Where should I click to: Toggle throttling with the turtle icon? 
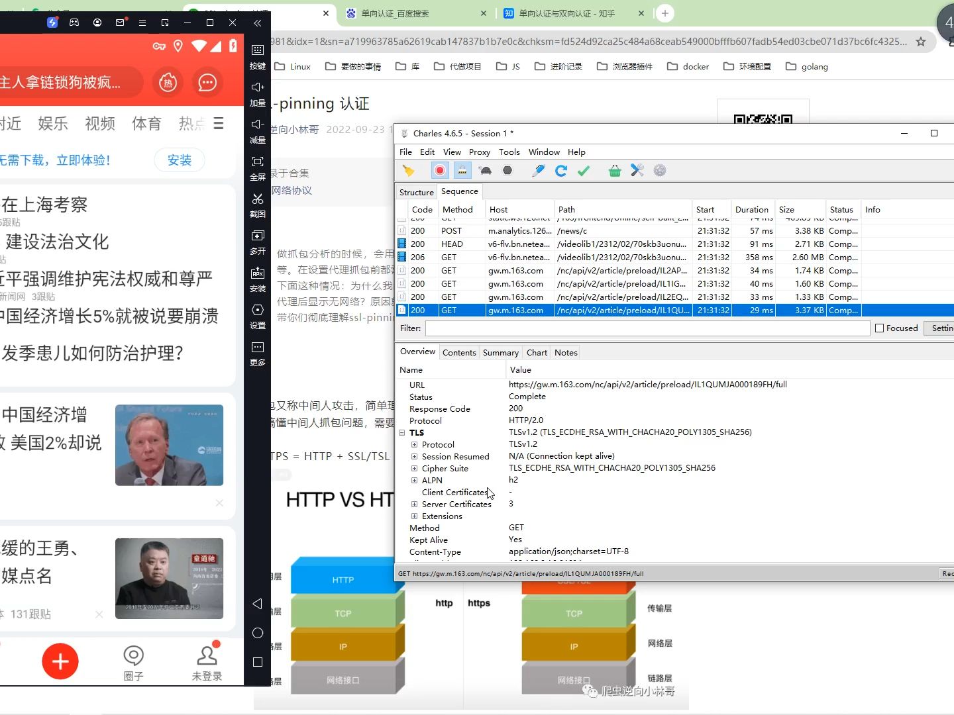[x=485, y=171]
